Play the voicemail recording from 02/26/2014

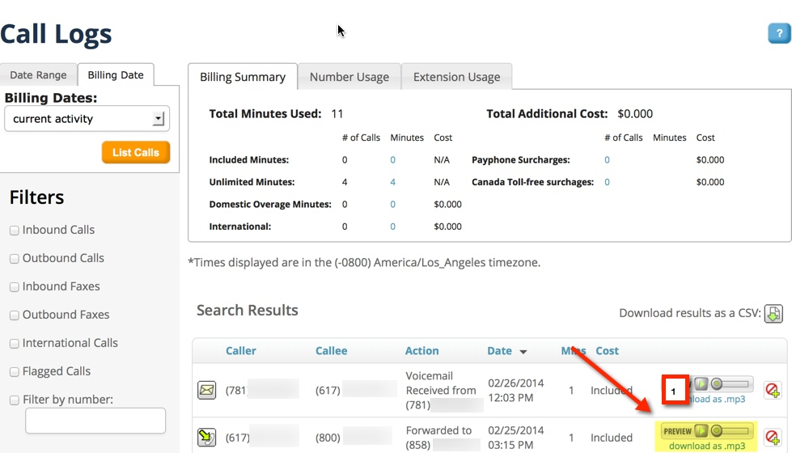[x=701, y=383]
